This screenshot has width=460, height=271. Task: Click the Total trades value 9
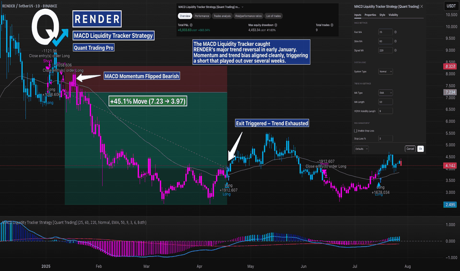click(316, 30)
